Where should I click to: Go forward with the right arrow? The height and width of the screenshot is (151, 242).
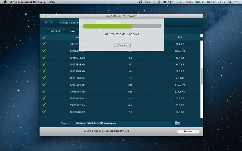(51, 22)
